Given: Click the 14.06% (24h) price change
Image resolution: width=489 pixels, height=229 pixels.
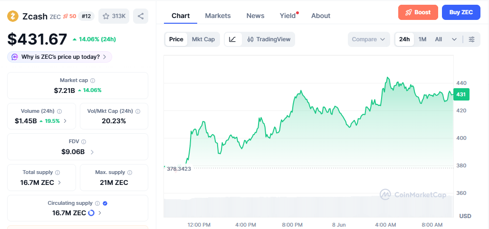Looking at the screenshot, I should tap(94, 39).
